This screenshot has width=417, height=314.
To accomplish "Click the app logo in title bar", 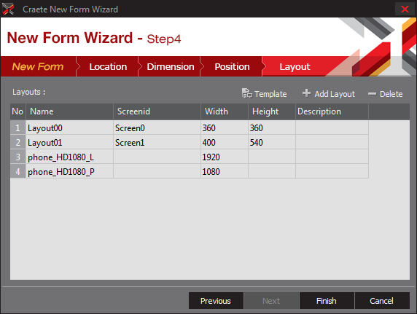I will (8, 9).
